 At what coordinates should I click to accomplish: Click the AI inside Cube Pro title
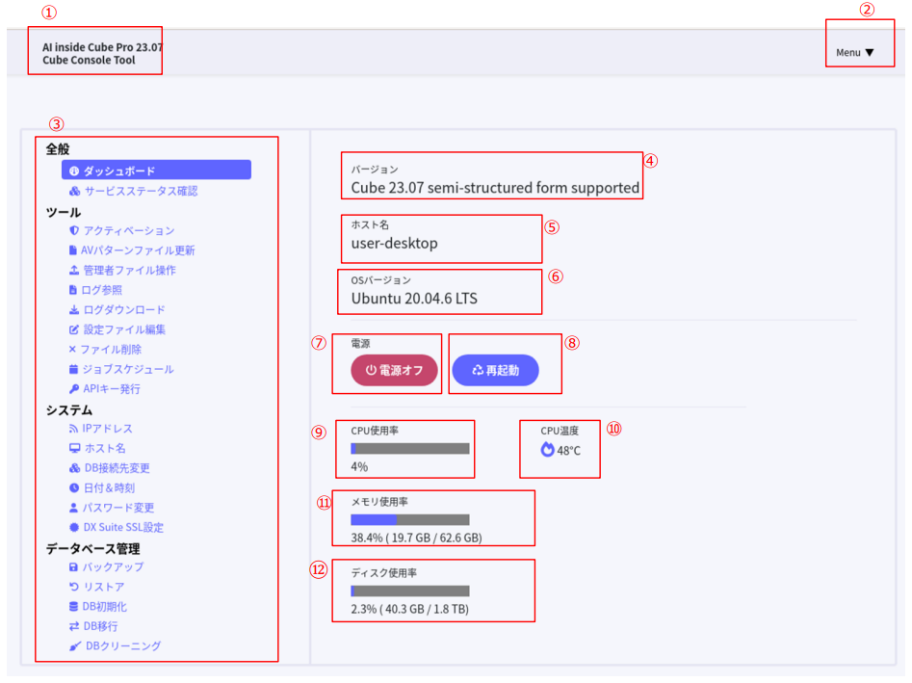pos(102,46)
